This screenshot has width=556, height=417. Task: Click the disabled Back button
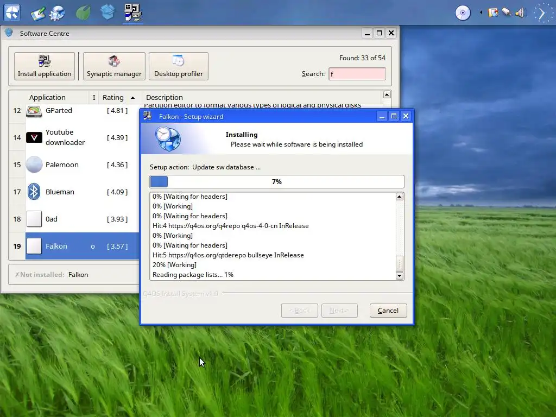300,311
